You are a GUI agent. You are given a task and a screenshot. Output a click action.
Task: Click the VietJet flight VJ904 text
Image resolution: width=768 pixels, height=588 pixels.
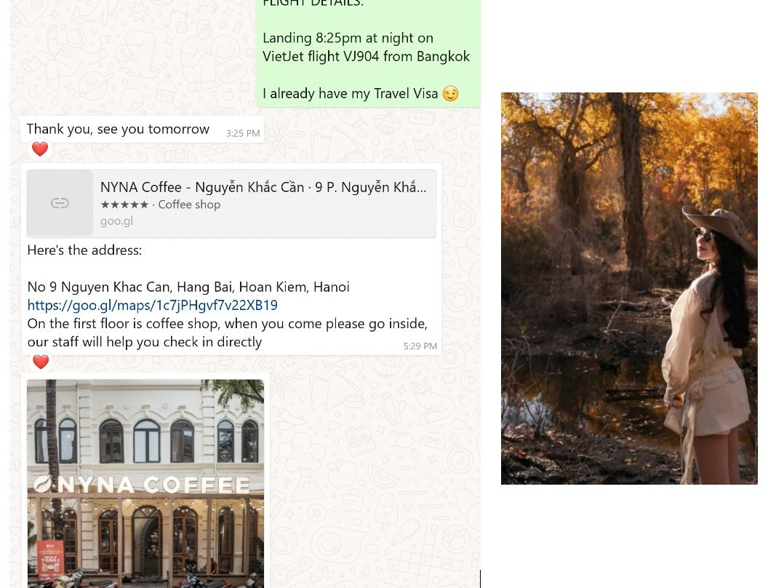click(x=321, y=56)
